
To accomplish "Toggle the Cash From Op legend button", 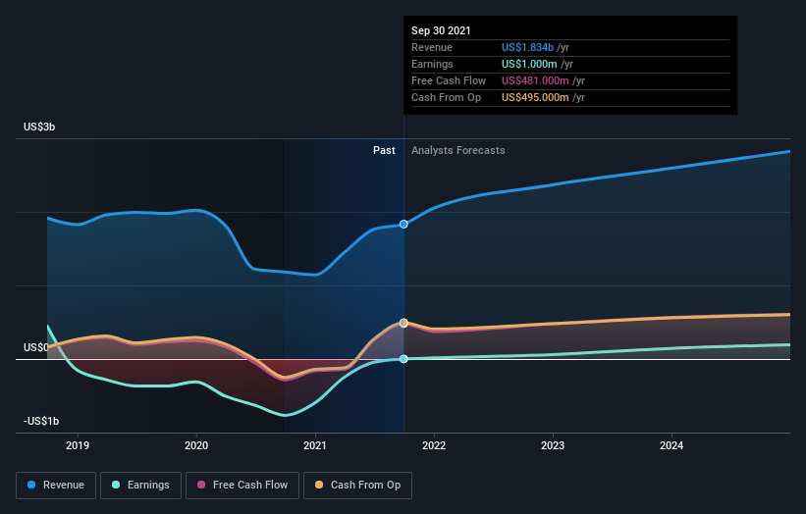I will coord(357,486).
